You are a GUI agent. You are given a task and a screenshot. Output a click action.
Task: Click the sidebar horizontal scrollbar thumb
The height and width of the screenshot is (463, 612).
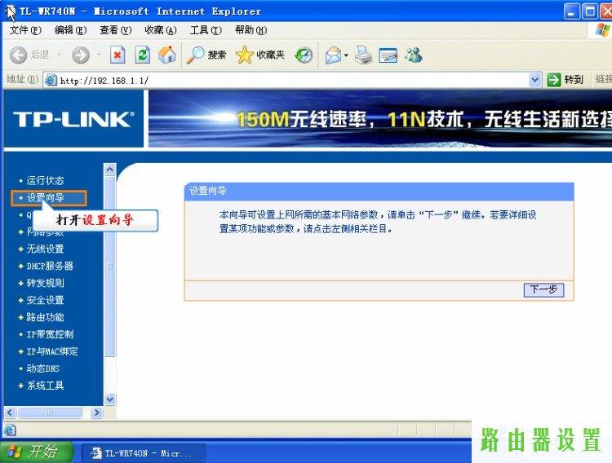[49, 412]
